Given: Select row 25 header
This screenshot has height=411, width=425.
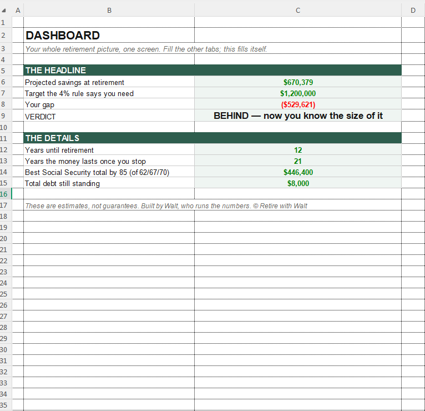Looking at the screenshot, I should point(6,294).
